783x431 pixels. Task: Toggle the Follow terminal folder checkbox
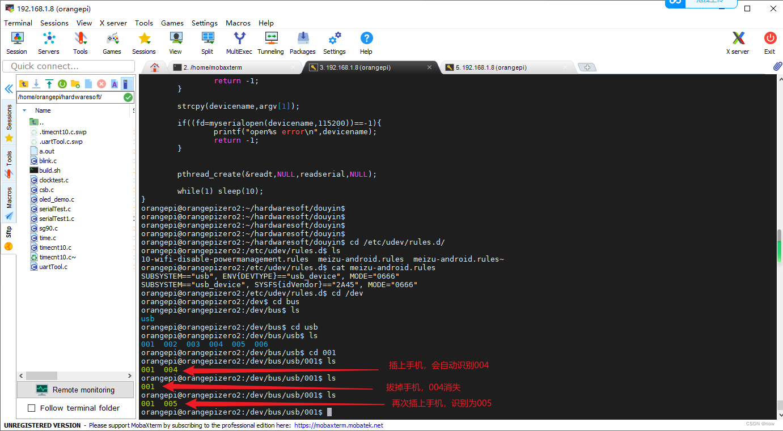[x=31, y=408]
